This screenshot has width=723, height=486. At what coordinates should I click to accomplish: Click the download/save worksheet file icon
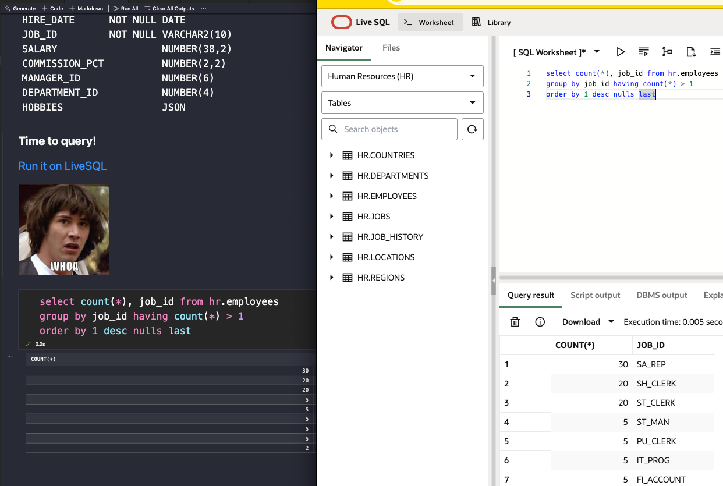691,52
